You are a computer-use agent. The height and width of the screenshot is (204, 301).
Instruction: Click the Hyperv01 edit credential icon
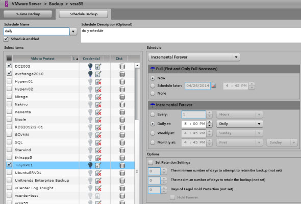click(x=98, y=82)
